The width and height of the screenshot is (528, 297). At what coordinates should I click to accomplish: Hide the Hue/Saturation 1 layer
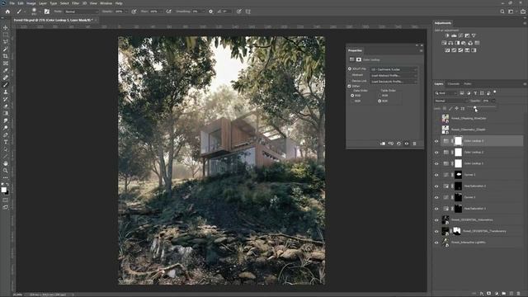tap(436, 209)
